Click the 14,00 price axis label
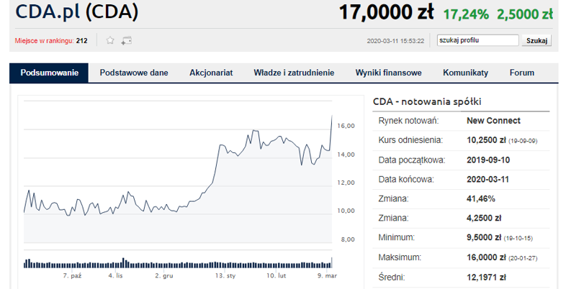 tap(346, 155)
